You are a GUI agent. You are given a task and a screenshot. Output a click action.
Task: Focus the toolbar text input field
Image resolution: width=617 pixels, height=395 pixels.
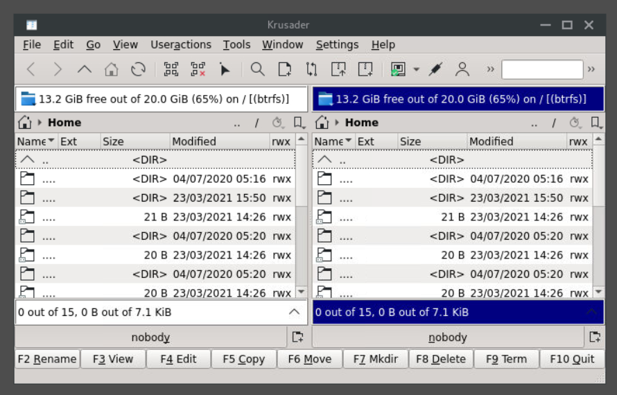pyautogui.click(x=542, y=69)
